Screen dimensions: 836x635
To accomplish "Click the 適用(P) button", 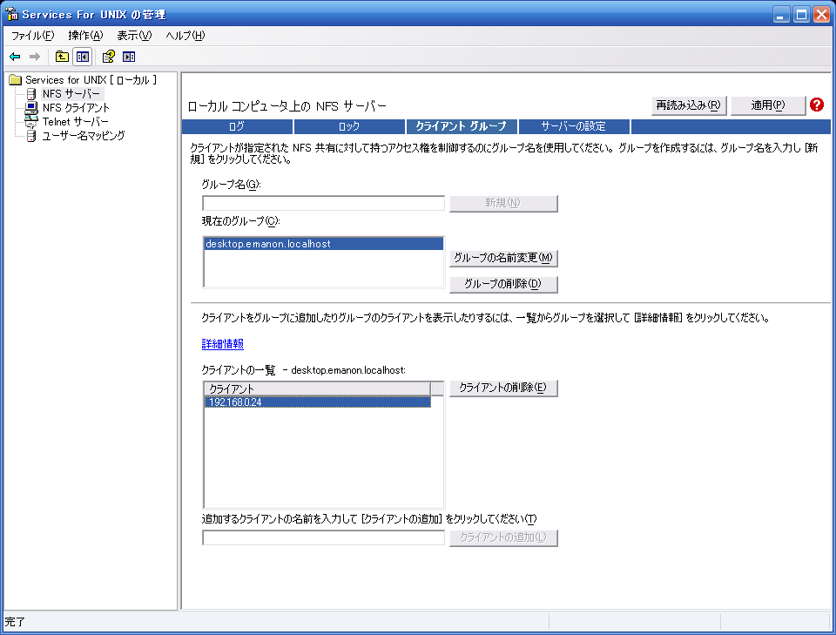I will tap(768, 105).
